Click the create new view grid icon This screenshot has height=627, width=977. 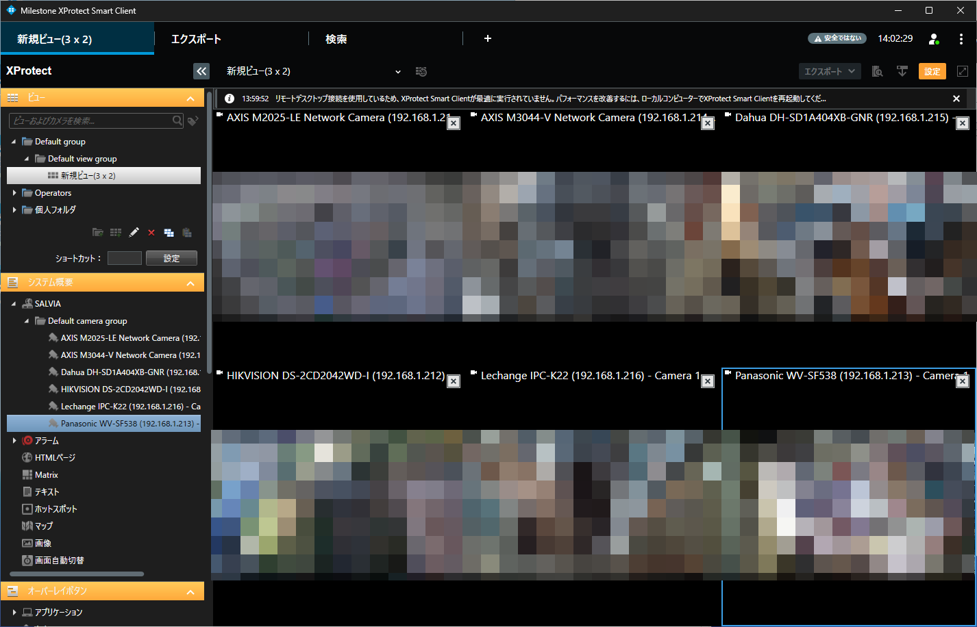[116, 233]
